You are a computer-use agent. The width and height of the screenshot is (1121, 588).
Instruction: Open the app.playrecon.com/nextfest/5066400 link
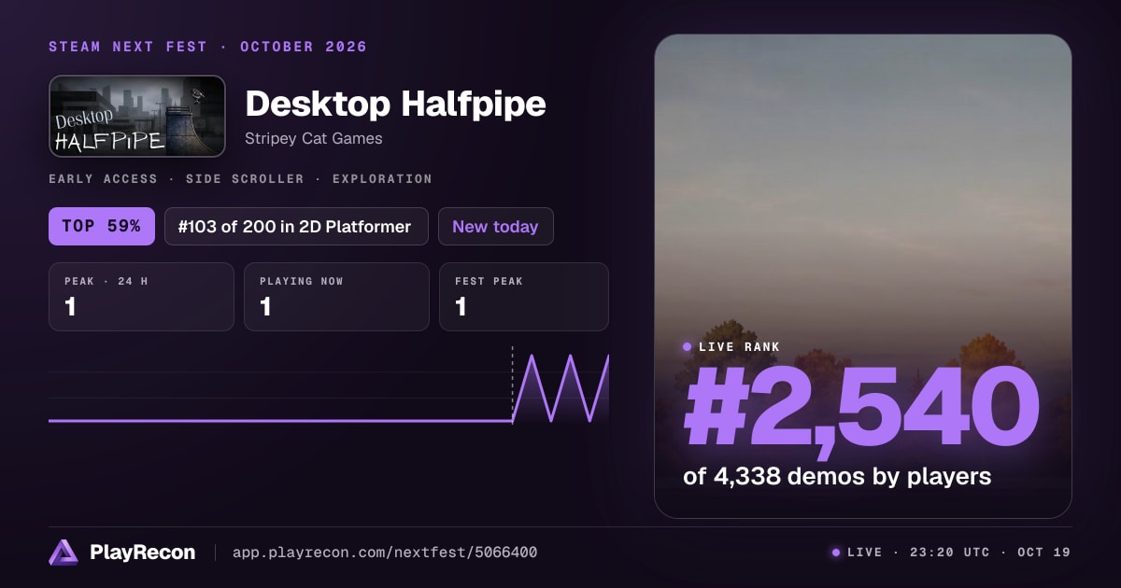(384, 553)
